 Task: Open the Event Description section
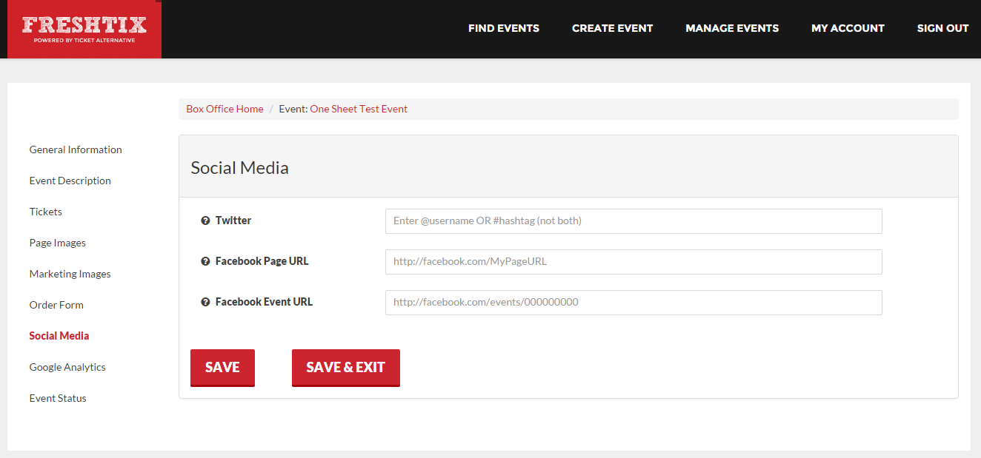70,181
